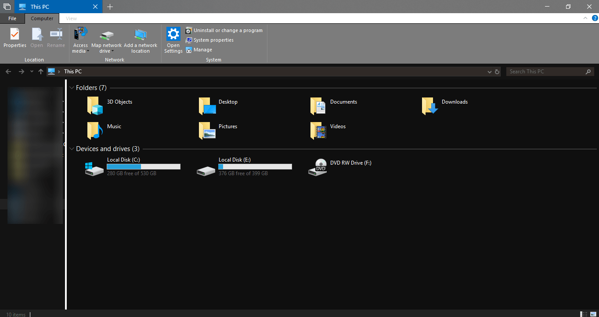The height and width of the screenshot is (317, 599).
Task: Collapse the ribbon with the chevron
Action: [585, 18]
